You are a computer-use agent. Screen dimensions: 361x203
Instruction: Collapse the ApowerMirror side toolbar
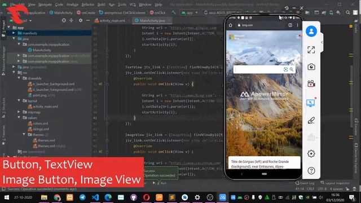322,42
